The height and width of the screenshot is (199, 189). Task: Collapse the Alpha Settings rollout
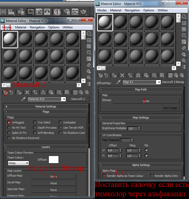[x=141, y=165]
